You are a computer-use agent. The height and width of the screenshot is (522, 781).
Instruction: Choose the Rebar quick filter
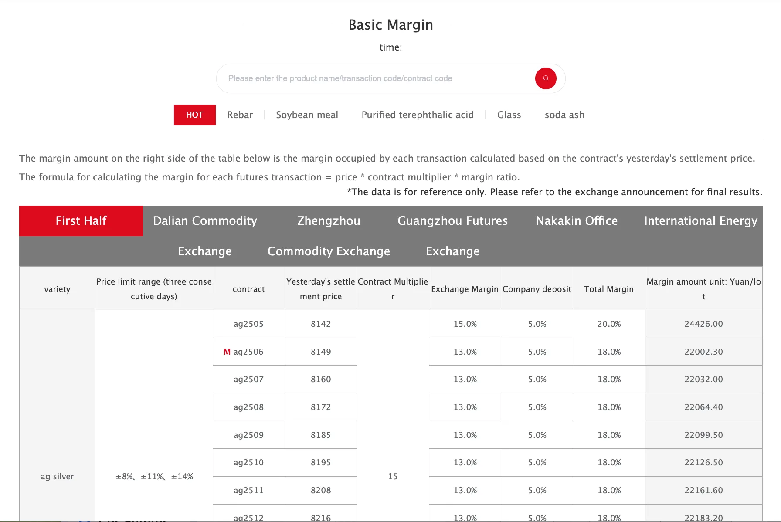[240, 115]
